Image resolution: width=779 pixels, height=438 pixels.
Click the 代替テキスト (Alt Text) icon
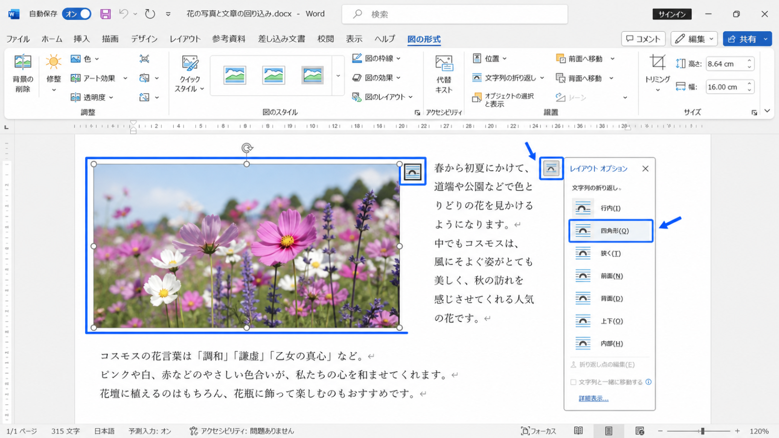(444, 64)
